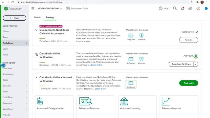Expand Introduction to QuickBooks Online course chevron

tap(36, 30)
